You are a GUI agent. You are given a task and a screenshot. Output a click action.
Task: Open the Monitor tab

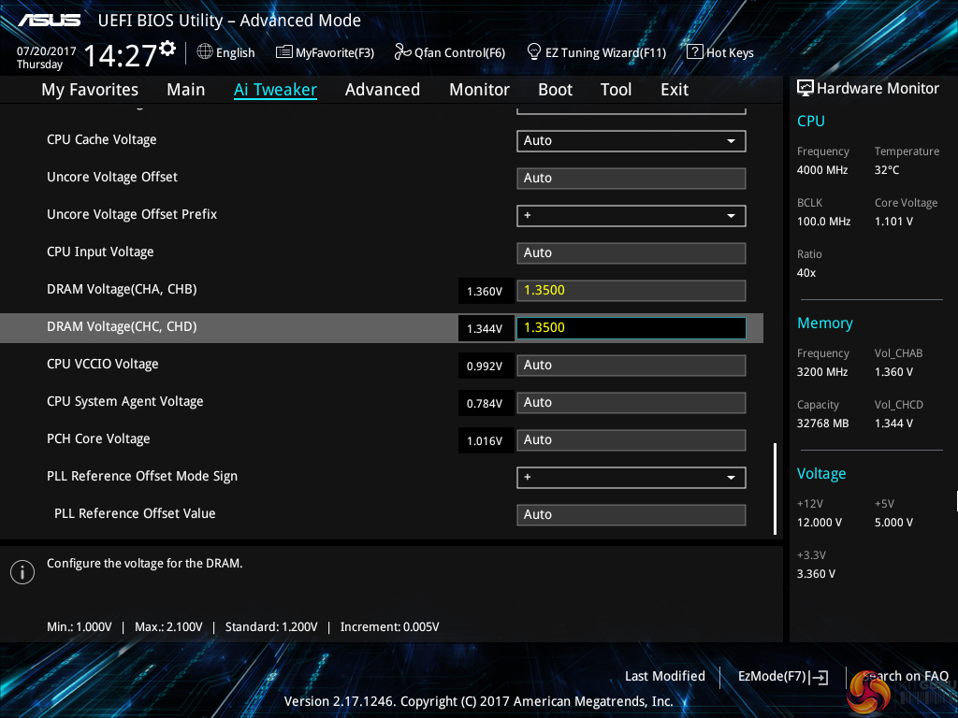[x=479, y=90]
